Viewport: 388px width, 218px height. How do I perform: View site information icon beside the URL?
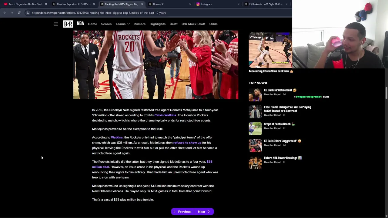tap(28, 13)
